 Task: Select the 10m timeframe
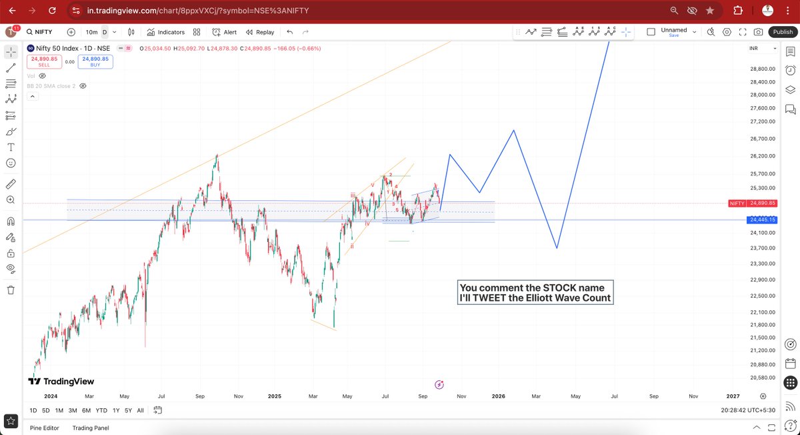click(x=91, y=32)
